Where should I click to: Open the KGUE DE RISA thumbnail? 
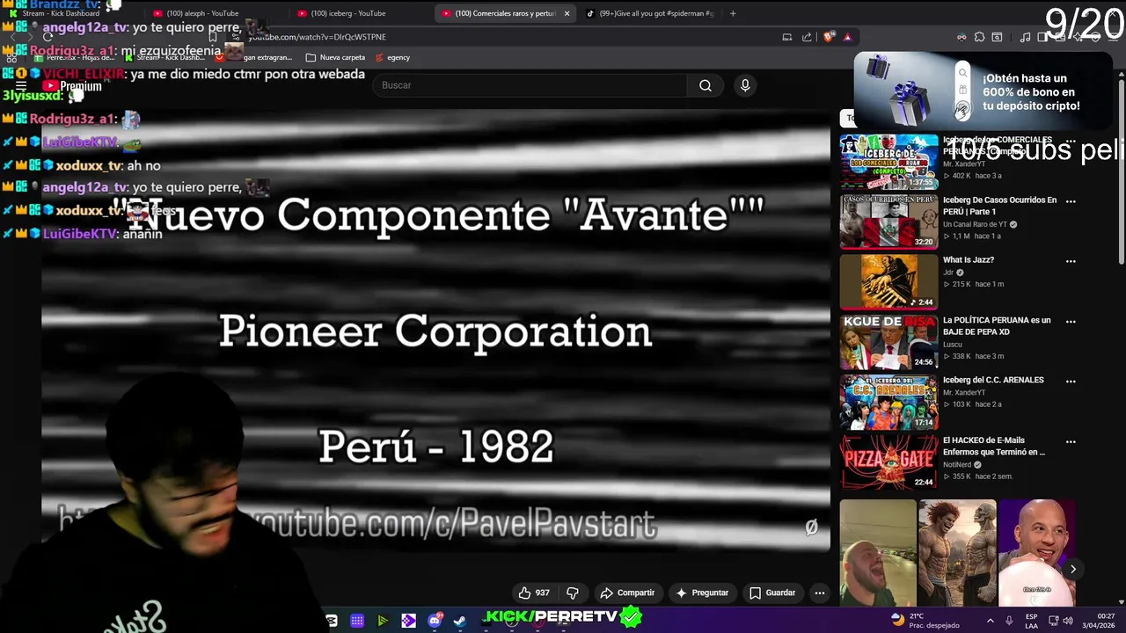888,342
